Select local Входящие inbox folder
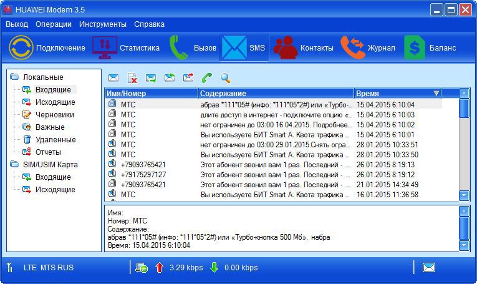Viewport: 477px width, 284px height. [53, 89]
